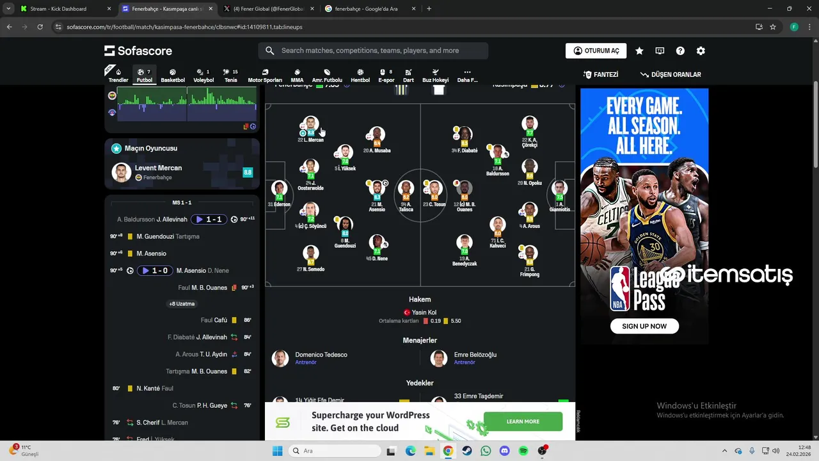The image size is (819, 461).
Task: Open Spotify from the taskbar
Action: pyautogui.click(x=523, y=451)
